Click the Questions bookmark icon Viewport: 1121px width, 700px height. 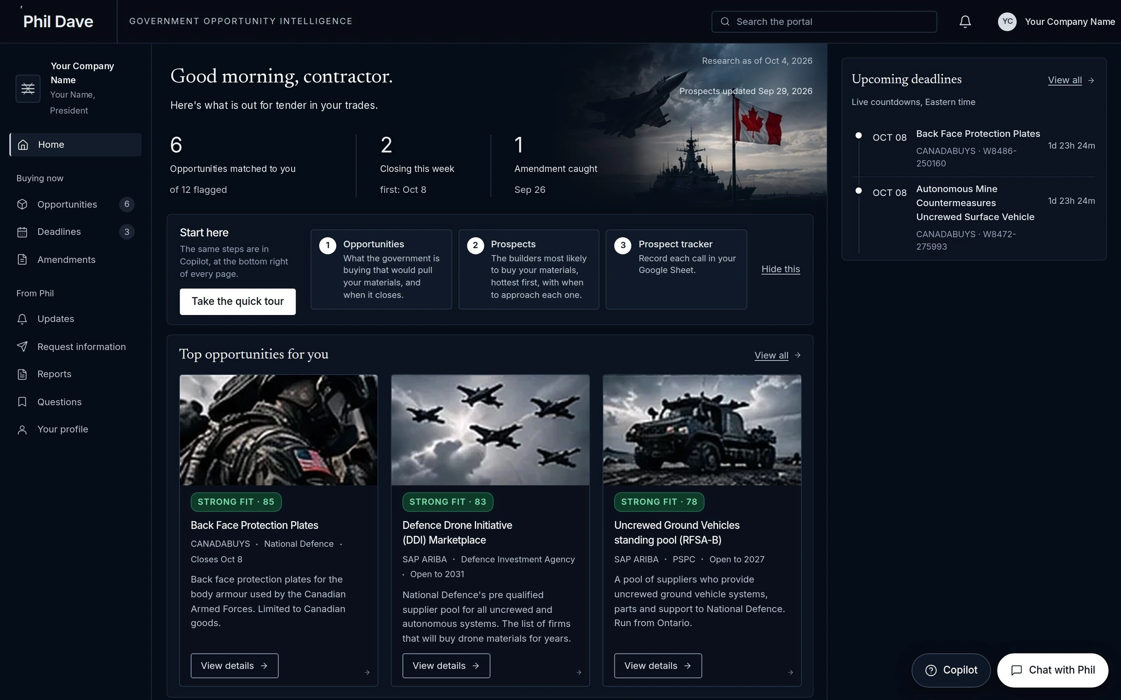click(x=22, y=402)
